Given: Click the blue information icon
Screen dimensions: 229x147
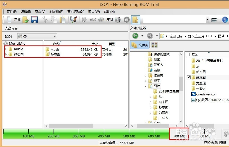Looking at the screenshot, I should point(225,20).
